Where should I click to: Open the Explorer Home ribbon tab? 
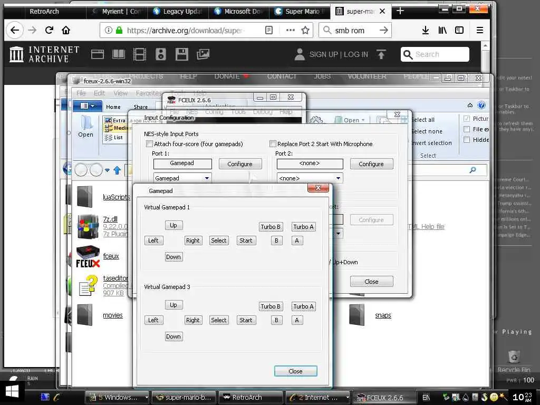tap(113, 107)
